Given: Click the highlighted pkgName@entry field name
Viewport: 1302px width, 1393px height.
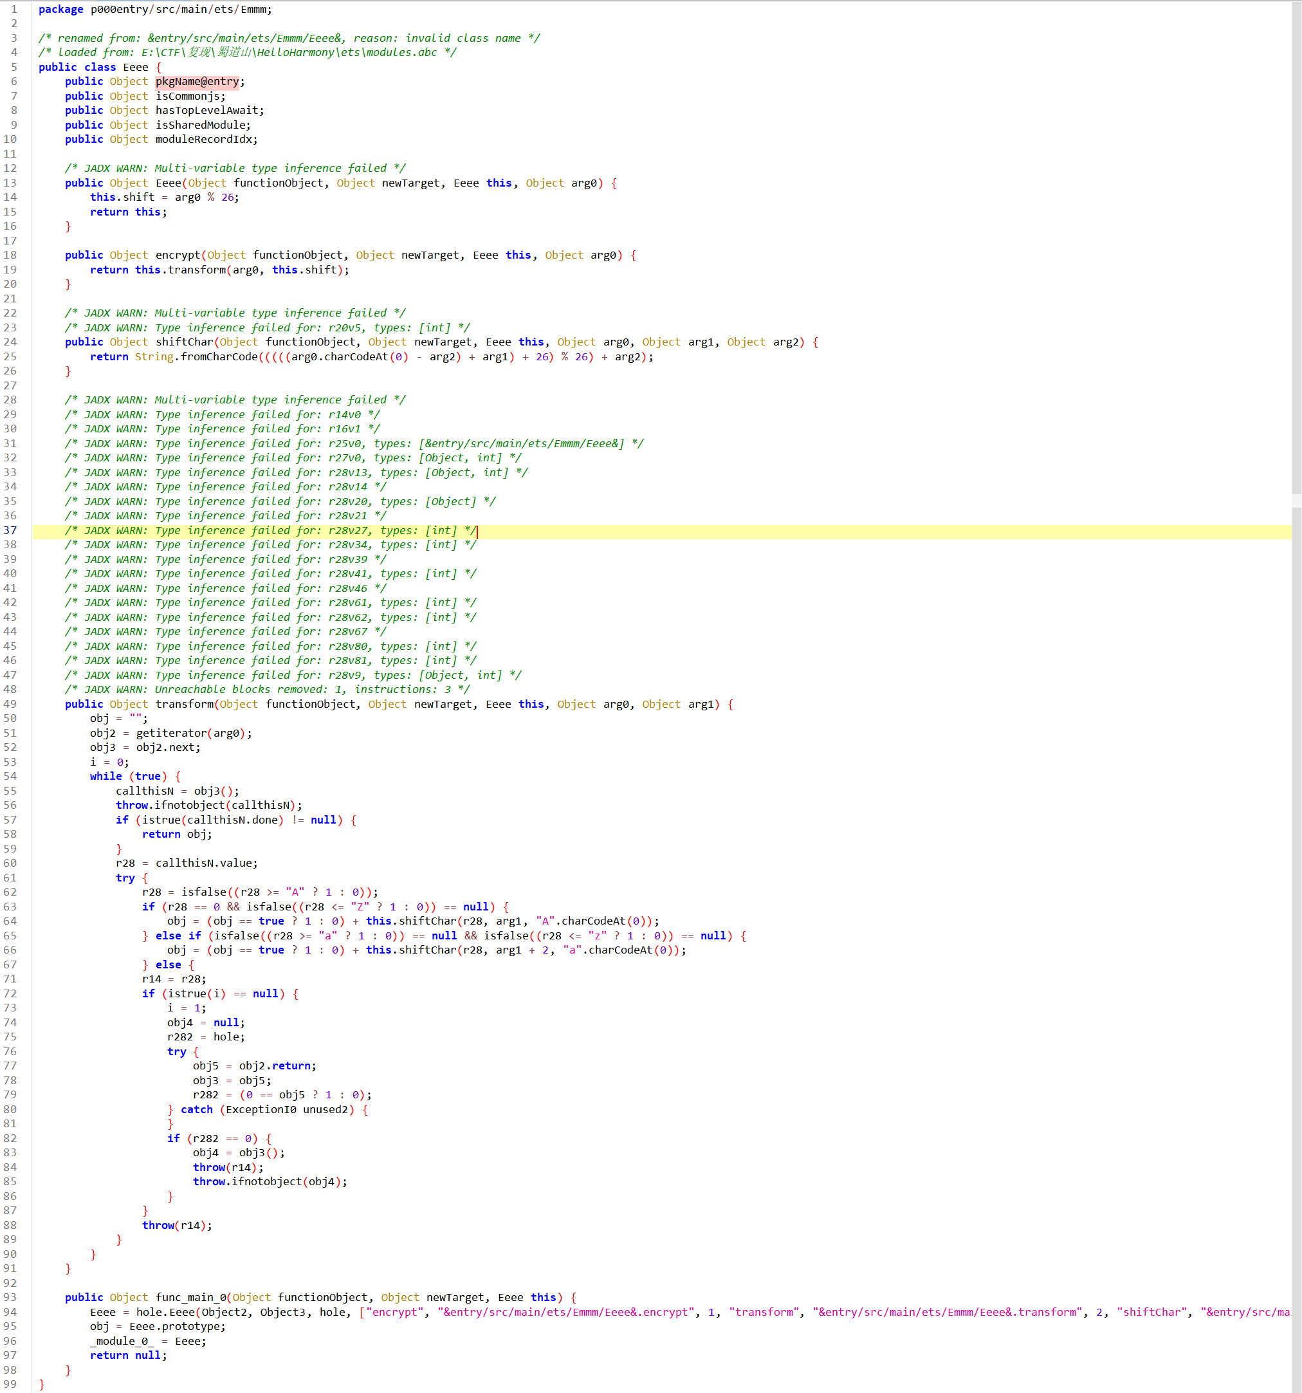Looking at the screenshot, I should coord(197,81).
